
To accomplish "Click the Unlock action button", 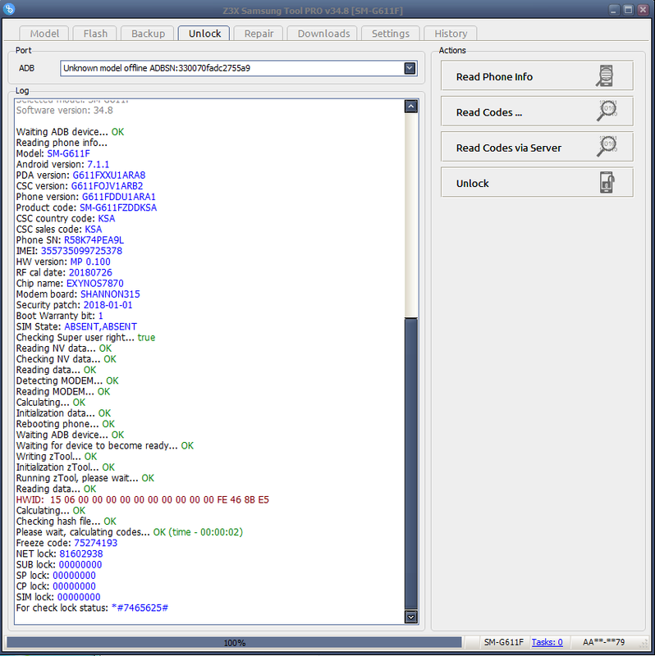I will (x=537, y=183).
